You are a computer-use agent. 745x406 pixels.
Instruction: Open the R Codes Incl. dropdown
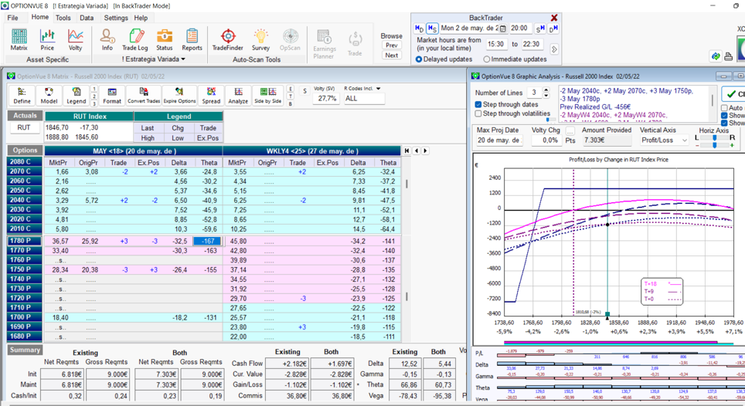(378, 88)
